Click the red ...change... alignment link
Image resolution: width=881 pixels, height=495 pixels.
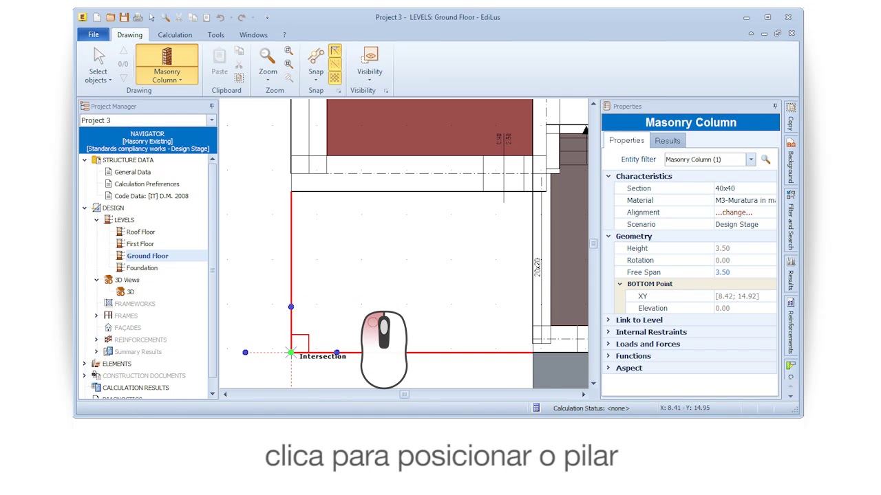[x=734, y=212]
